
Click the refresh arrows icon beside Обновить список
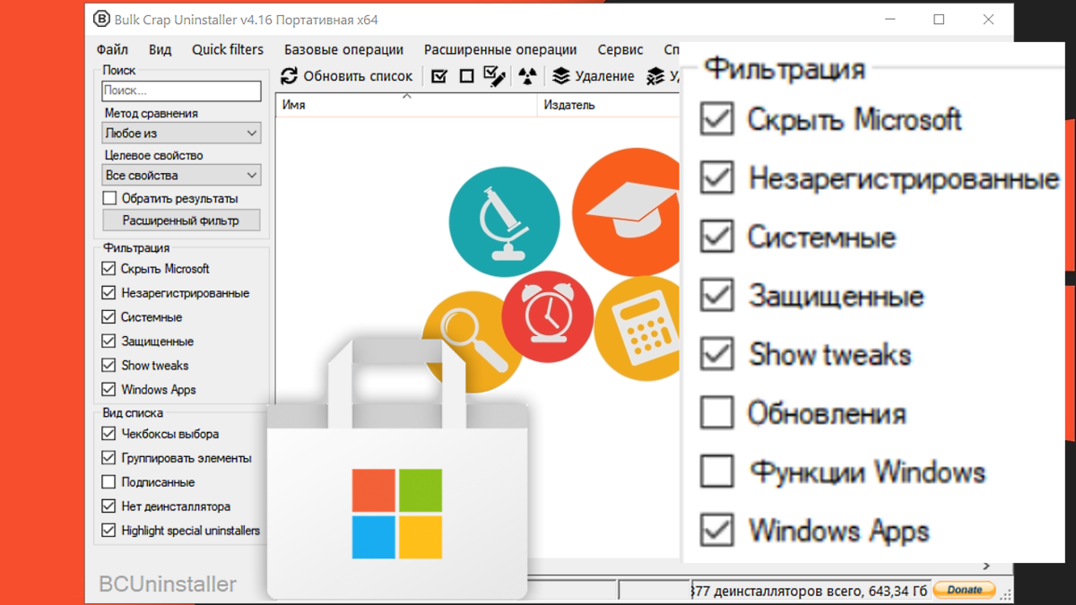pos(289,76)
